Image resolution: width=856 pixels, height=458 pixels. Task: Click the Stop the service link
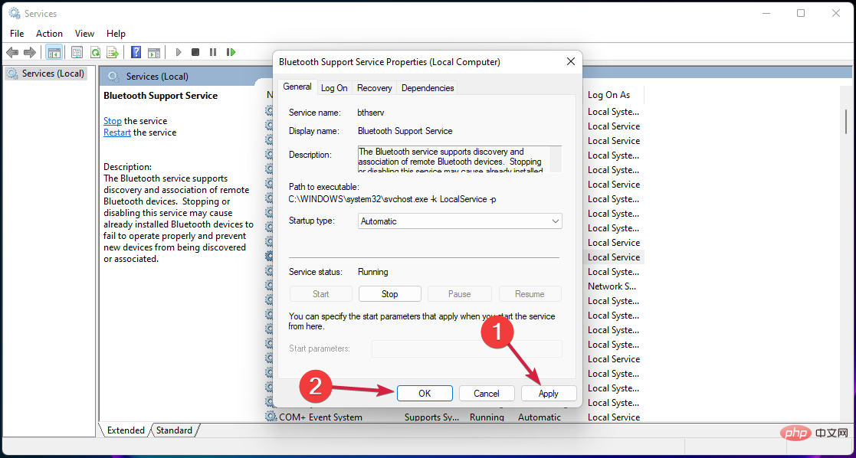[113, 121]
